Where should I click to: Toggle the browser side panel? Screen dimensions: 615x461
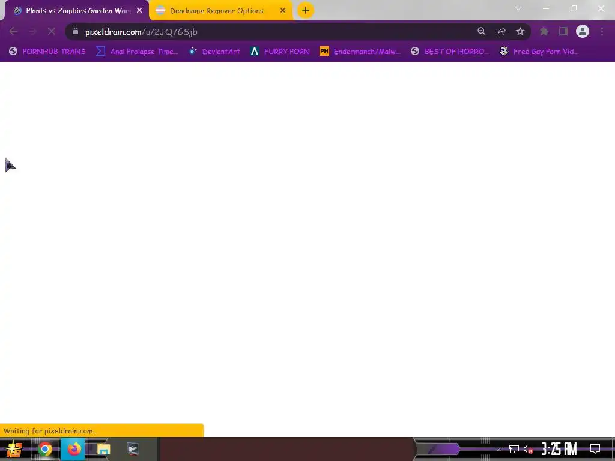pos(563,31)
